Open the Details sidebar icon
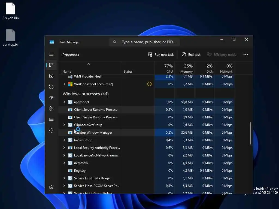This screenshot has height=209, width=279. pos(51,119)
